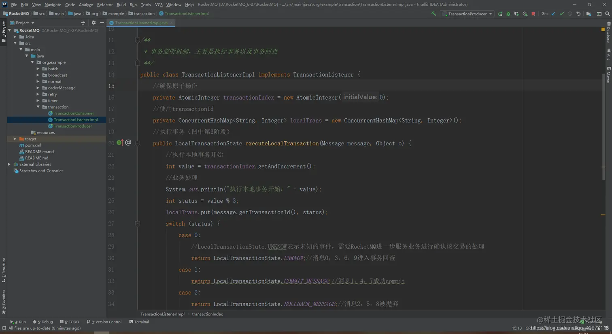Revert changes with the rollback arrow icon
The width and height of the screenshot is (612, 334).
[x=578, y=14]
